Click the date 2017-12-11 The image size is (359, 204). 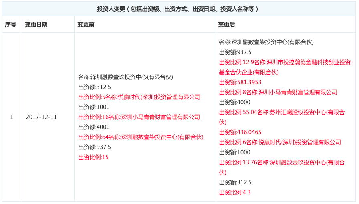41,117
